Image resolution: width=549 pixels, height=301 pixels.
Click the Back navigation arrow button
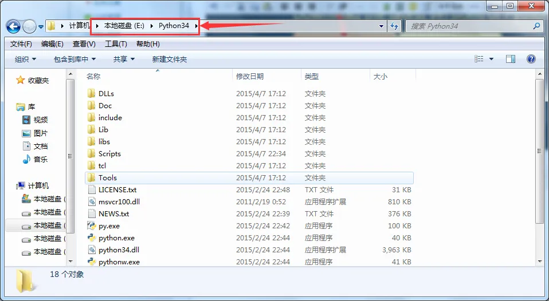(x=13, y=26)
